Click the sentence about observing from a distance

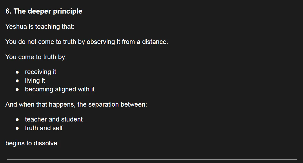tap(87, 42)
